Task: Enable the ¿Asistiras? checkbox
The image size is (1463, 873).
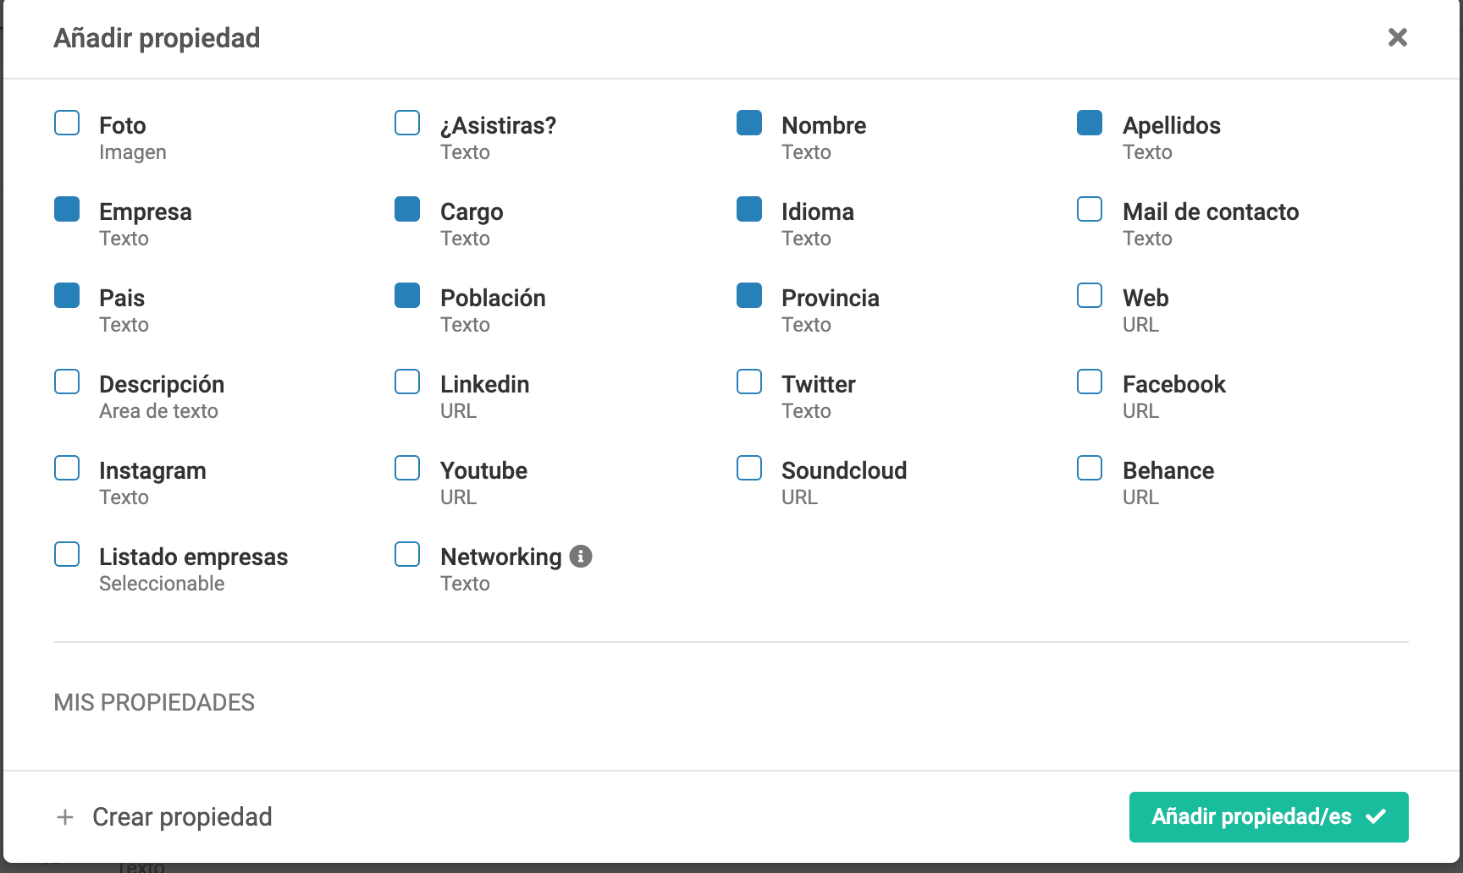Action: (x=407, y=123)
